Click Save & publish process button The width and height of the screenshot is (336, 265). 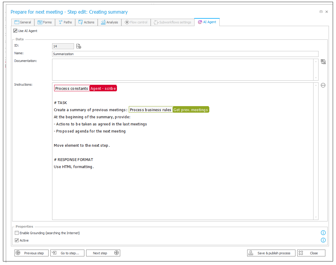click(x=271, y=253)
